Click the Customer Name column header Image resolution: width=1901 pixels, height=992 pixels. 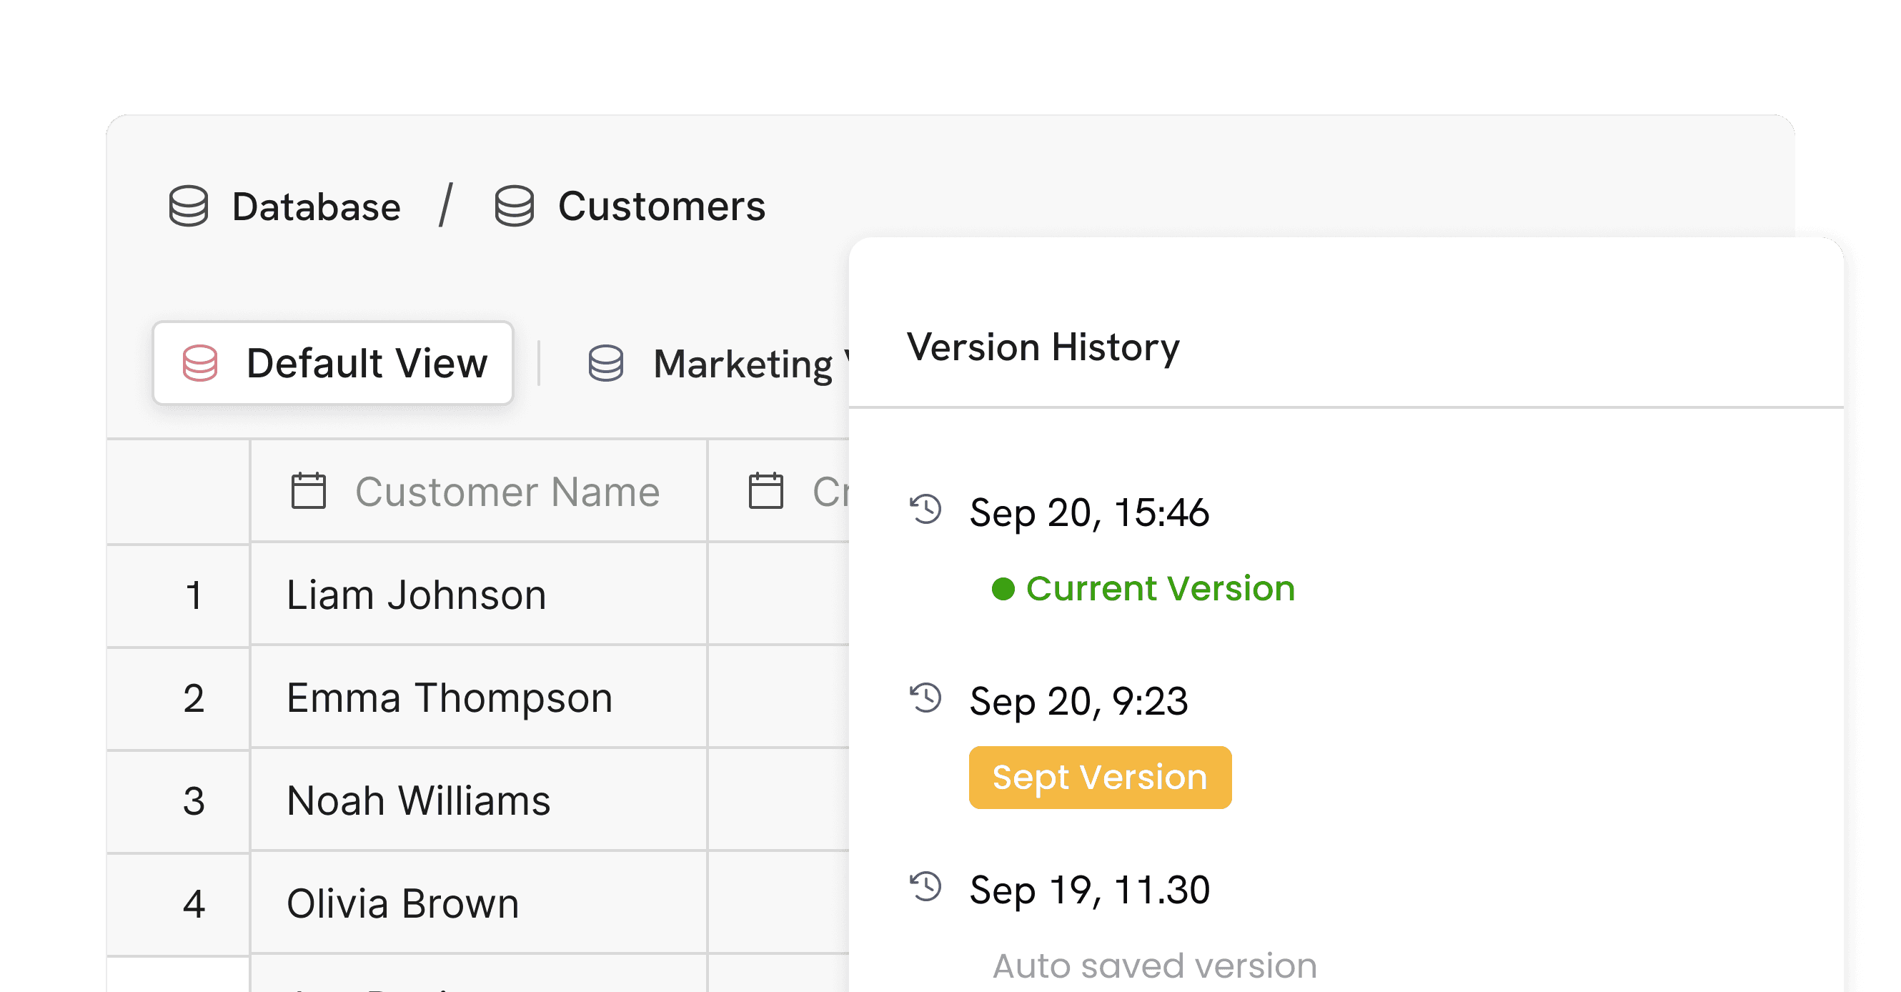click(x=507, y=492)
